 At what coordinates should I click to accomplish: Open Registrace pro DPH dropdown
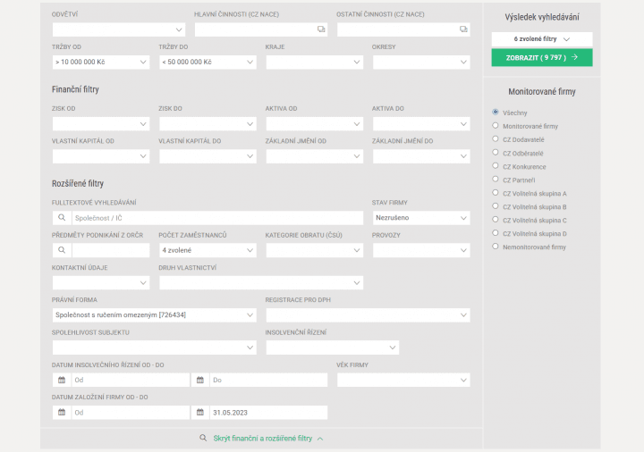368,315
